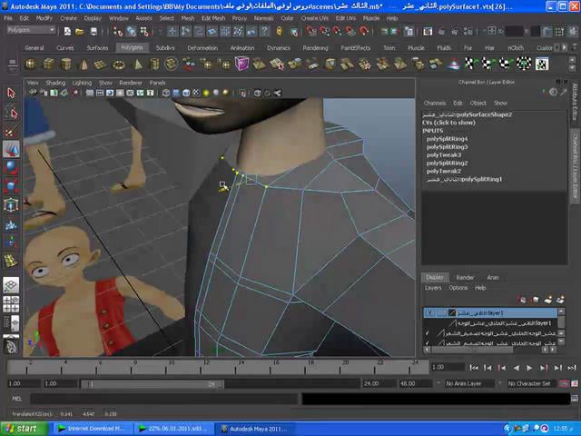Switch to the Render layer tab
This screenshot has height=436, width=581.
coord(465,278)
